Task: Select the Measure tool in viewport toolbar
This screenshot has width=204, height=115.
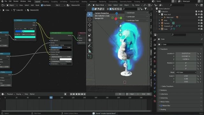Action: click(x=90, y=51)
